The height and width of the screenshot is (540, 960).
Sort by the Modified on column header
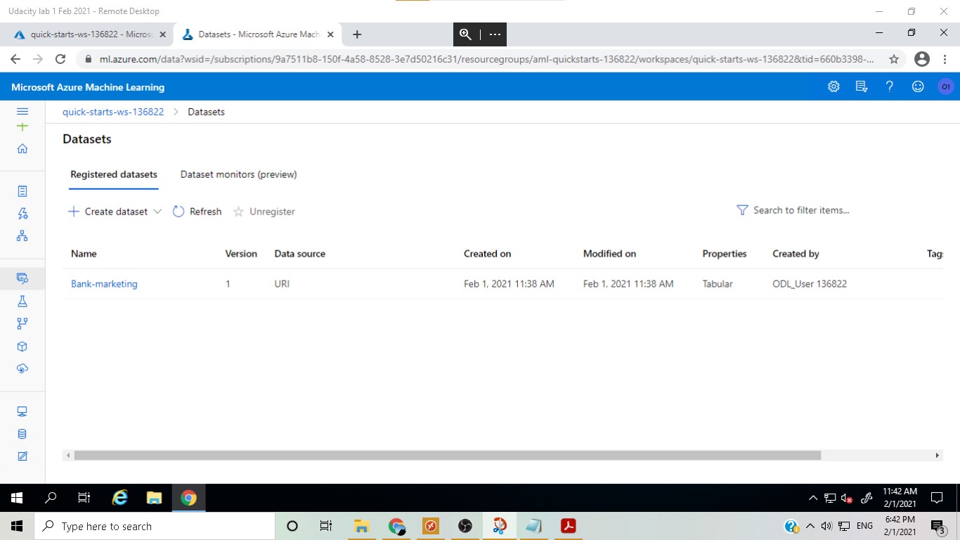[x=609, y=254]
